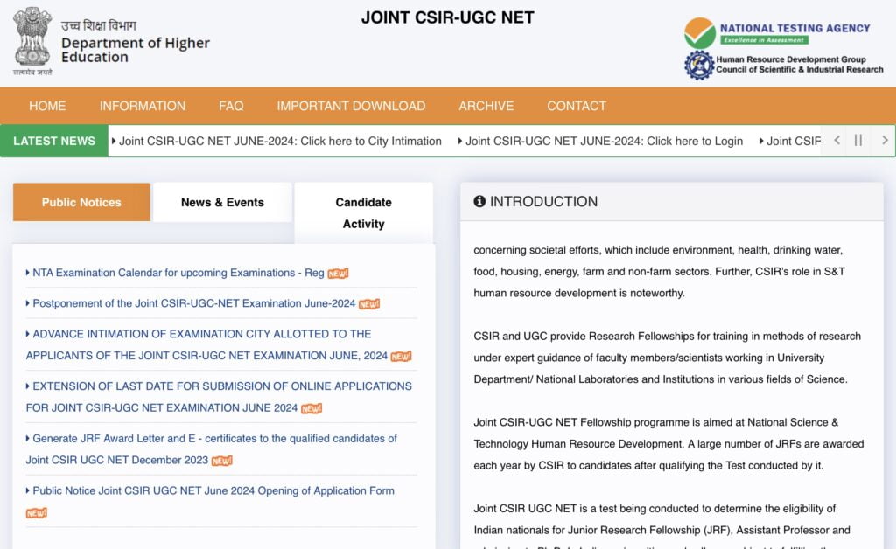Open the FAQ menu item

[231, 106]
